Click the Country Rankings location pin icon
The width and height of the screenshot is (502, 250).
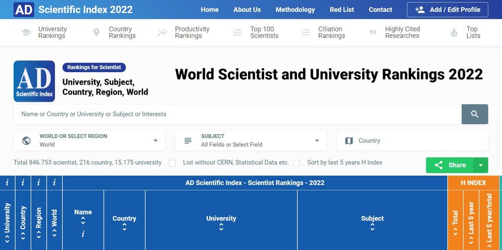[x=96, y=33]
